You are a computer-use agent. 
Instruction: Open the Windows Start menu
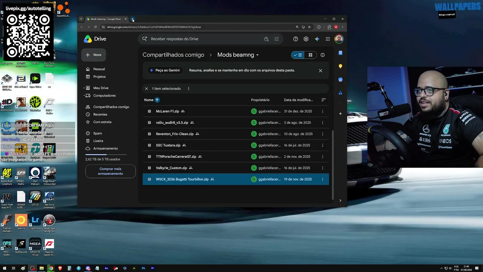pyautogui.click(x=4, y=268)
